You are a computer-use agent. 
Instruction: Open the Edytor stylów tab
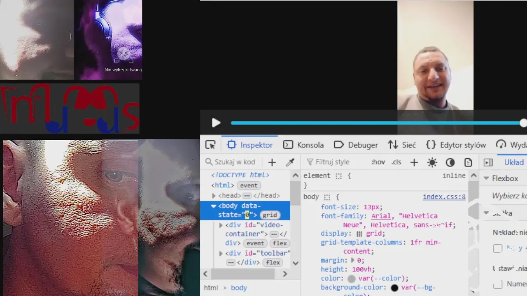tap(456, 145)
